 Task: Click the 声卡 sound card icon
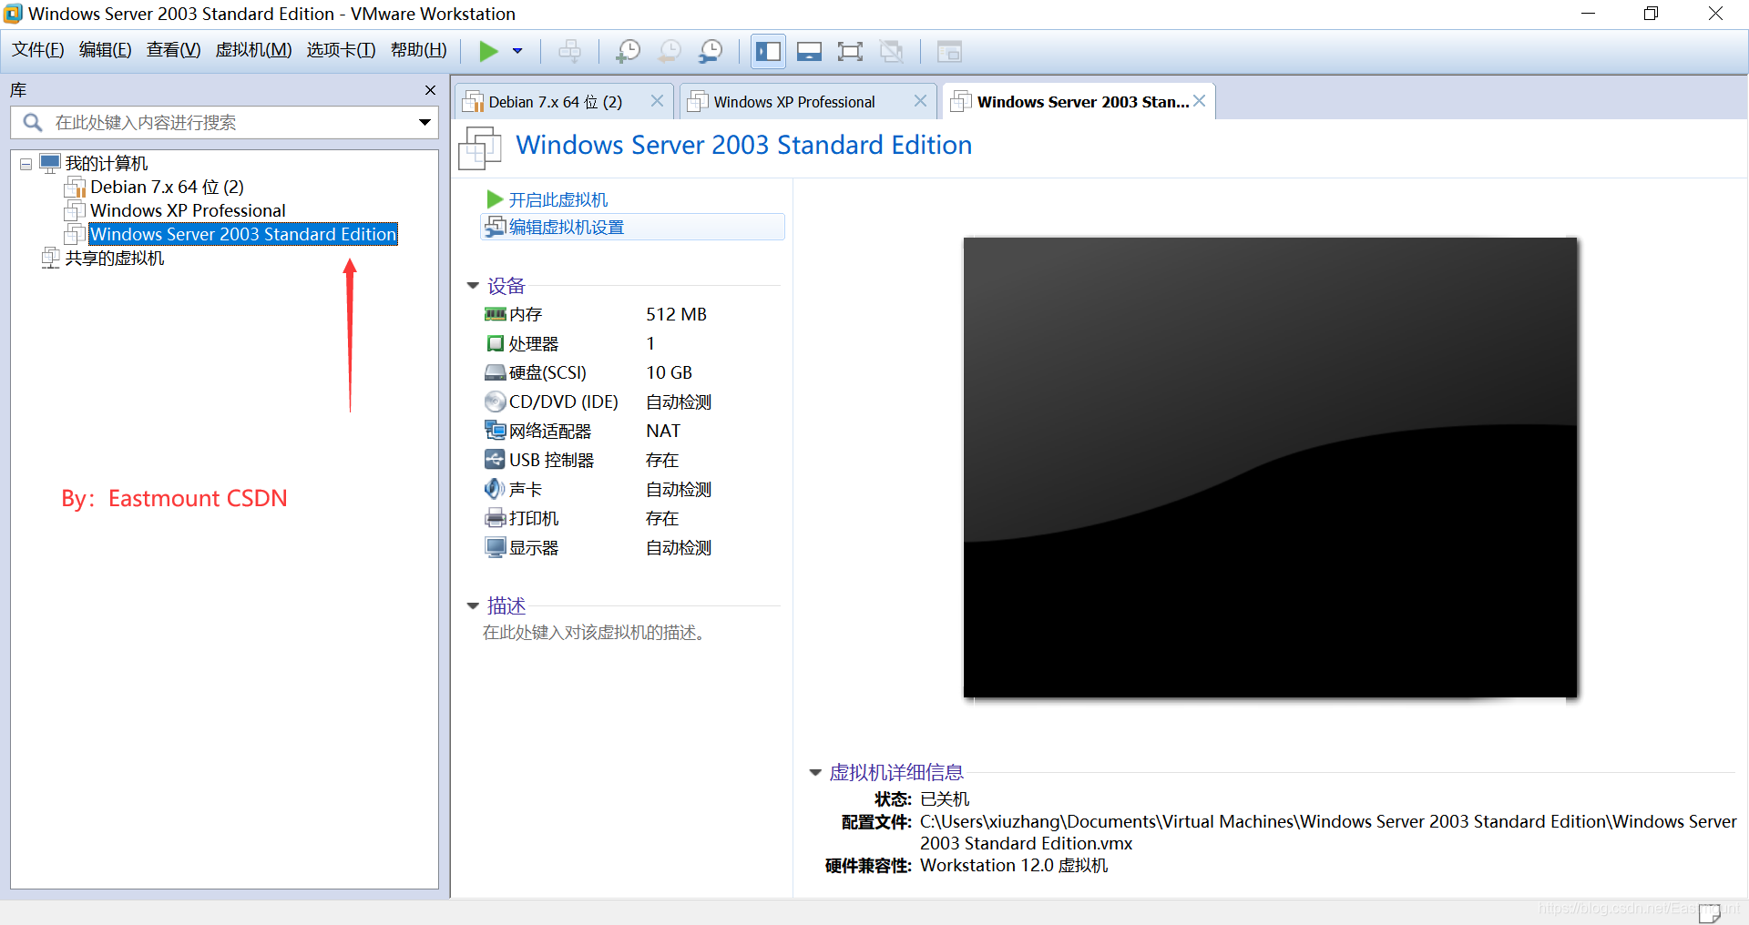click(495, 489)
